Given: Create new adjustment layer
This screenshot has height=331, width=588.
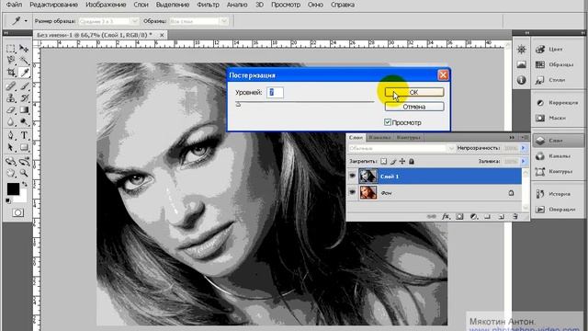Looking at the screenshot, I should [474, 217].
